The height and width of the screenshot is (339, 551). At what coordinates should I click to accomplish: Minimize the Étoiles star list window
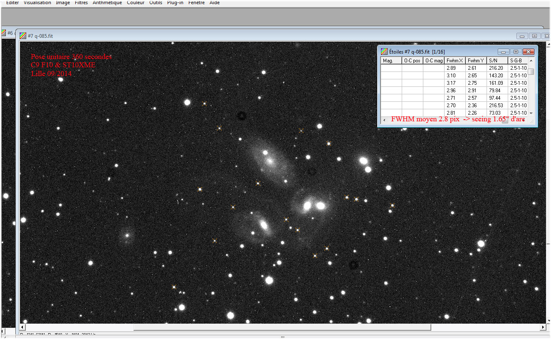[504, 52]
